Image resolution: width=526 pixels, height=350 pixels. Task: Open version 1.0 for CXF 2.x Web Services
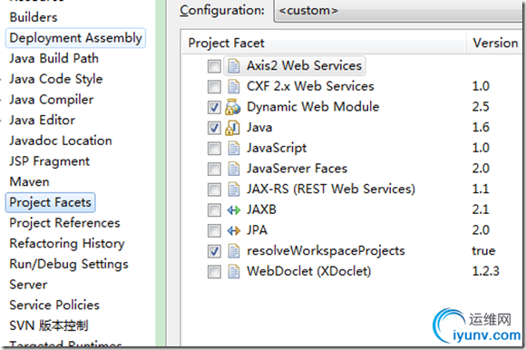(481, 86)
